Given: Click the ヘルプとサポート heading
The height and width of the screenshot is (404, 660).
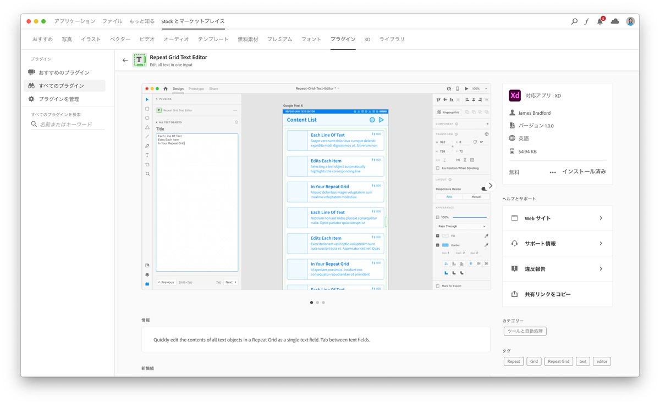Looking at the screenshot, I should (x=519, y=199).
